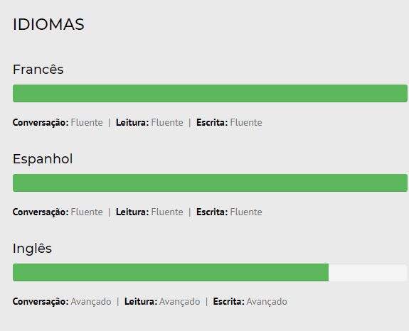Click the Francês Conversação label
The height and width of the screenshot is (331, 409).
click(x=41, y=123)
